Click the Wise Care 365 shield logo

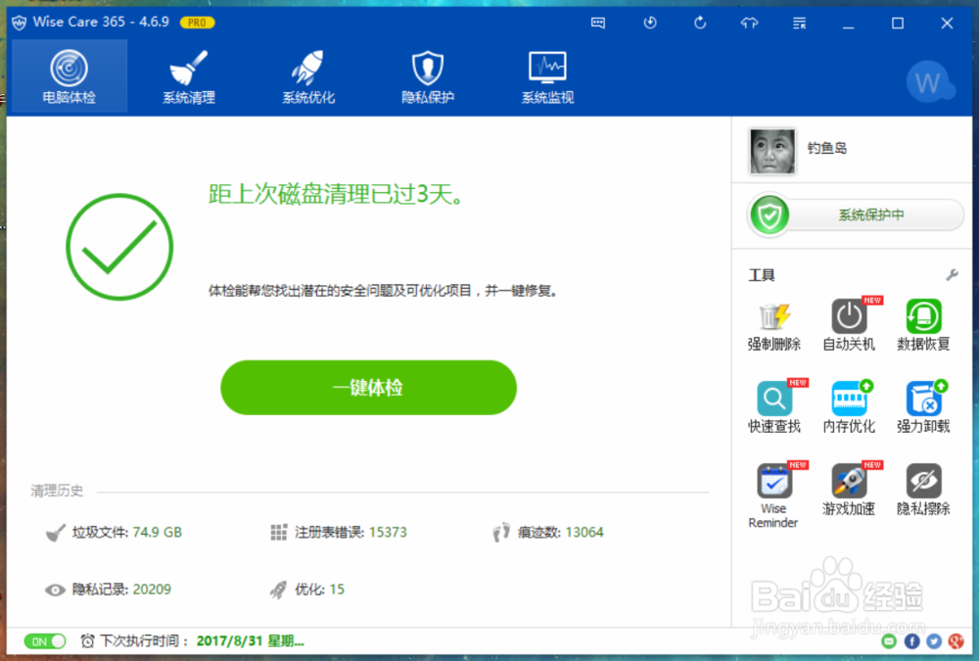(x=20, y=23)
